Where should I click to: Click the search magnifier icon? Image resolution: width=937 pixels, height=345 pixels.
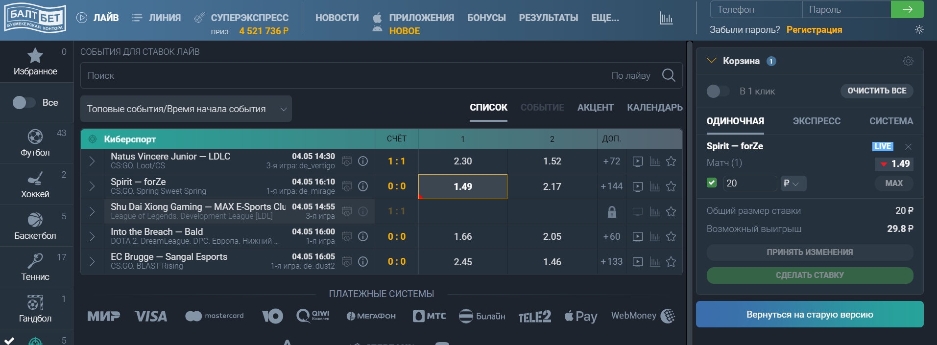(669, 75)
